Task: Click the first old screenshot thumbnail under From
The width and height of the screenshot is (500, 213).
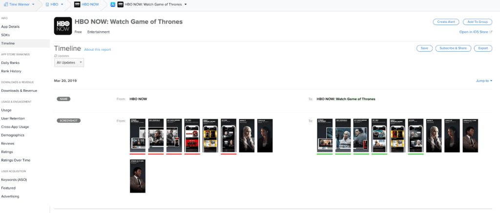Action: point(137,135)
